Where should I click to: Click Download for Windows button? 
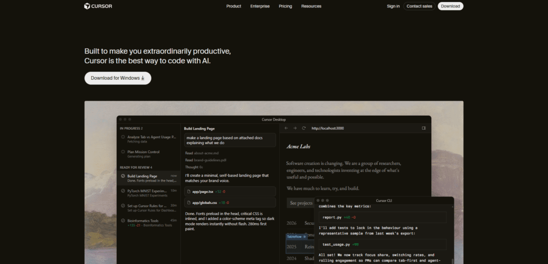pyautogui.click(x=118, y=78)
